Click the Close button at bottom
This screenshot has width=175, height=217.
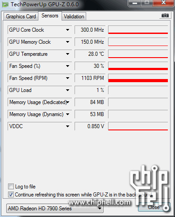(x=154, y=207)
